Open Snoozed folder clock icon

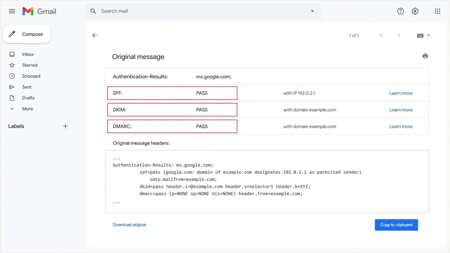click(x=12, y=76)
